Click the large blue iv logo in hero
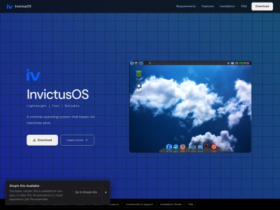This screenshot has height=210, width=280. click(33, 75)
